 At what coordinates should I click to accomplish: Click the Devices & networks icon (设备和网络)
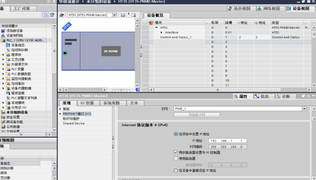coord(3,36)
